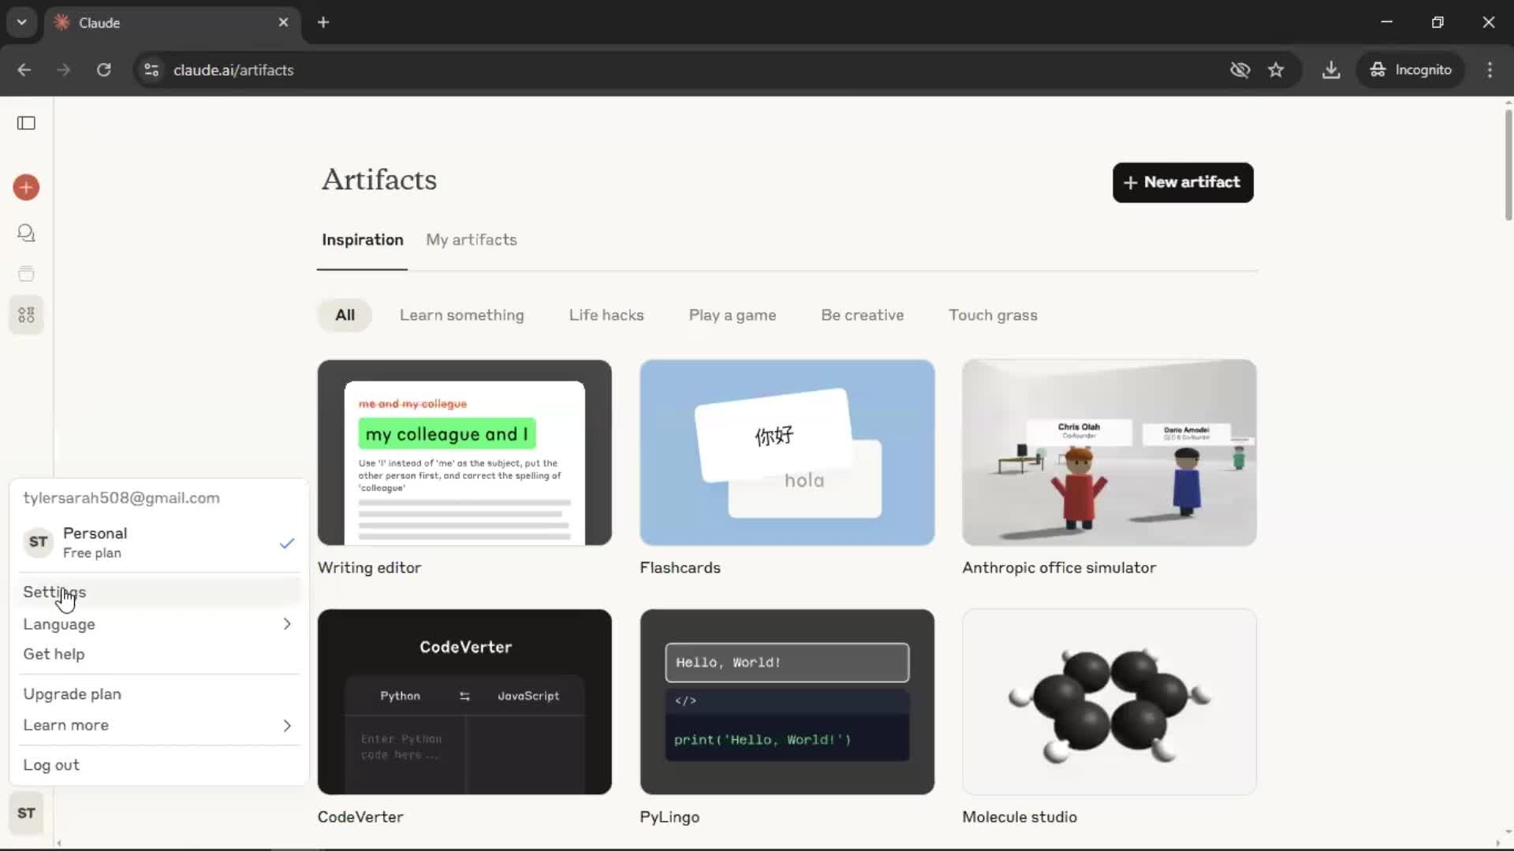This screenshot has width=1514, height=851.
Task: Click the Flashcards title text
Action: point(680,567)
